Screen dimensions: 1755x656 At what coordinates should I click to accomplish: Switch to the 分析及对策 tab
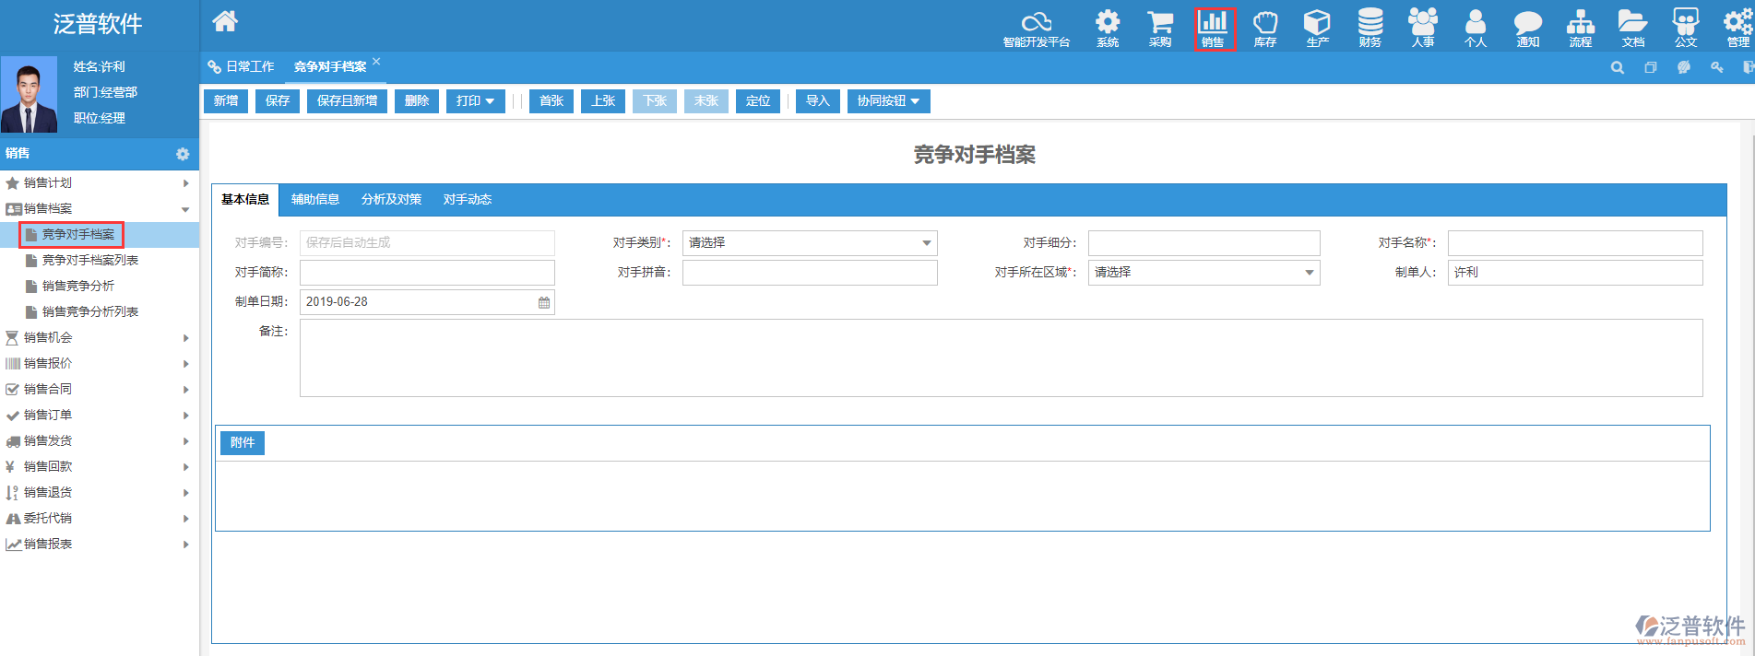pos(391,200)
